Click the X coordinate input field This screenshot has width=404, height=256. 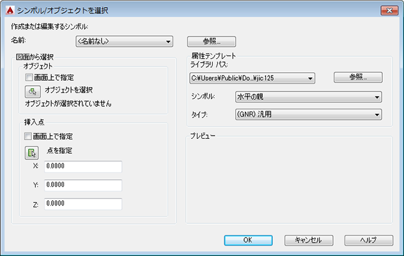pos(82,167)
